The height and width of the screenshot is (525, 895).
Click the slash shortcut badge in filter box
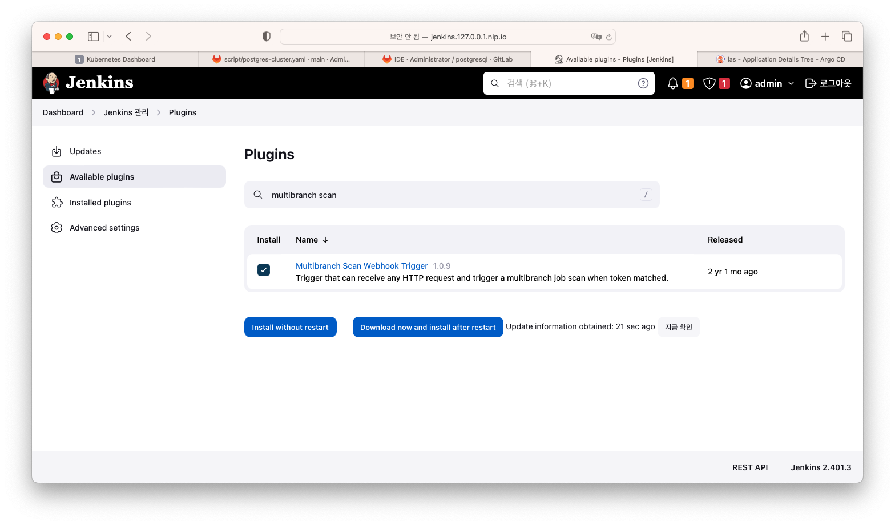coord(646,195)
